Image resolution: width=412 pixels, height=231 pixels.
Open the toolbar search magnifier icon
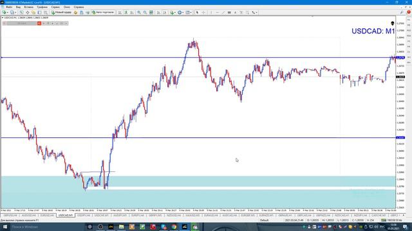(402, 12)
